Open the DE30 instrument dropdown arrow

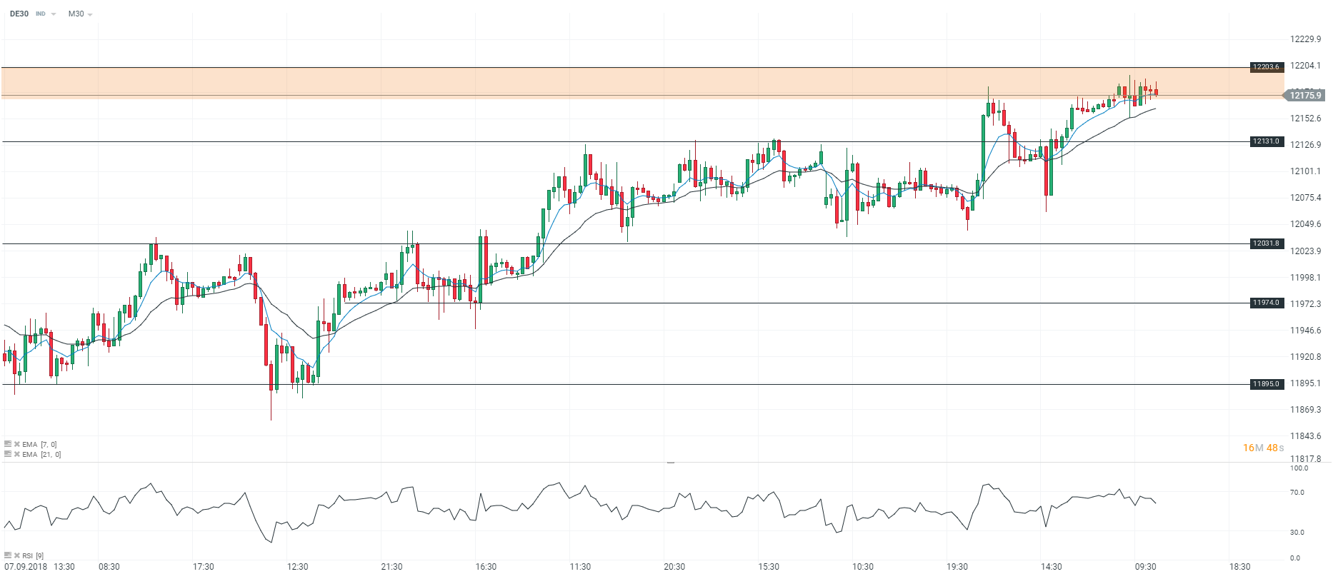tap(54, 14)
